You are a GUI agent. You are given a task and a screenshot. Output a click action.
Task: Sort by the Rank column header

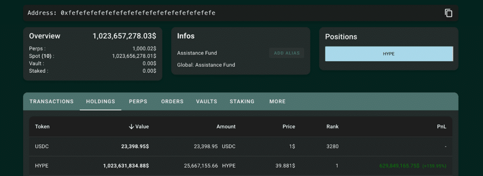tap(333, 127)
